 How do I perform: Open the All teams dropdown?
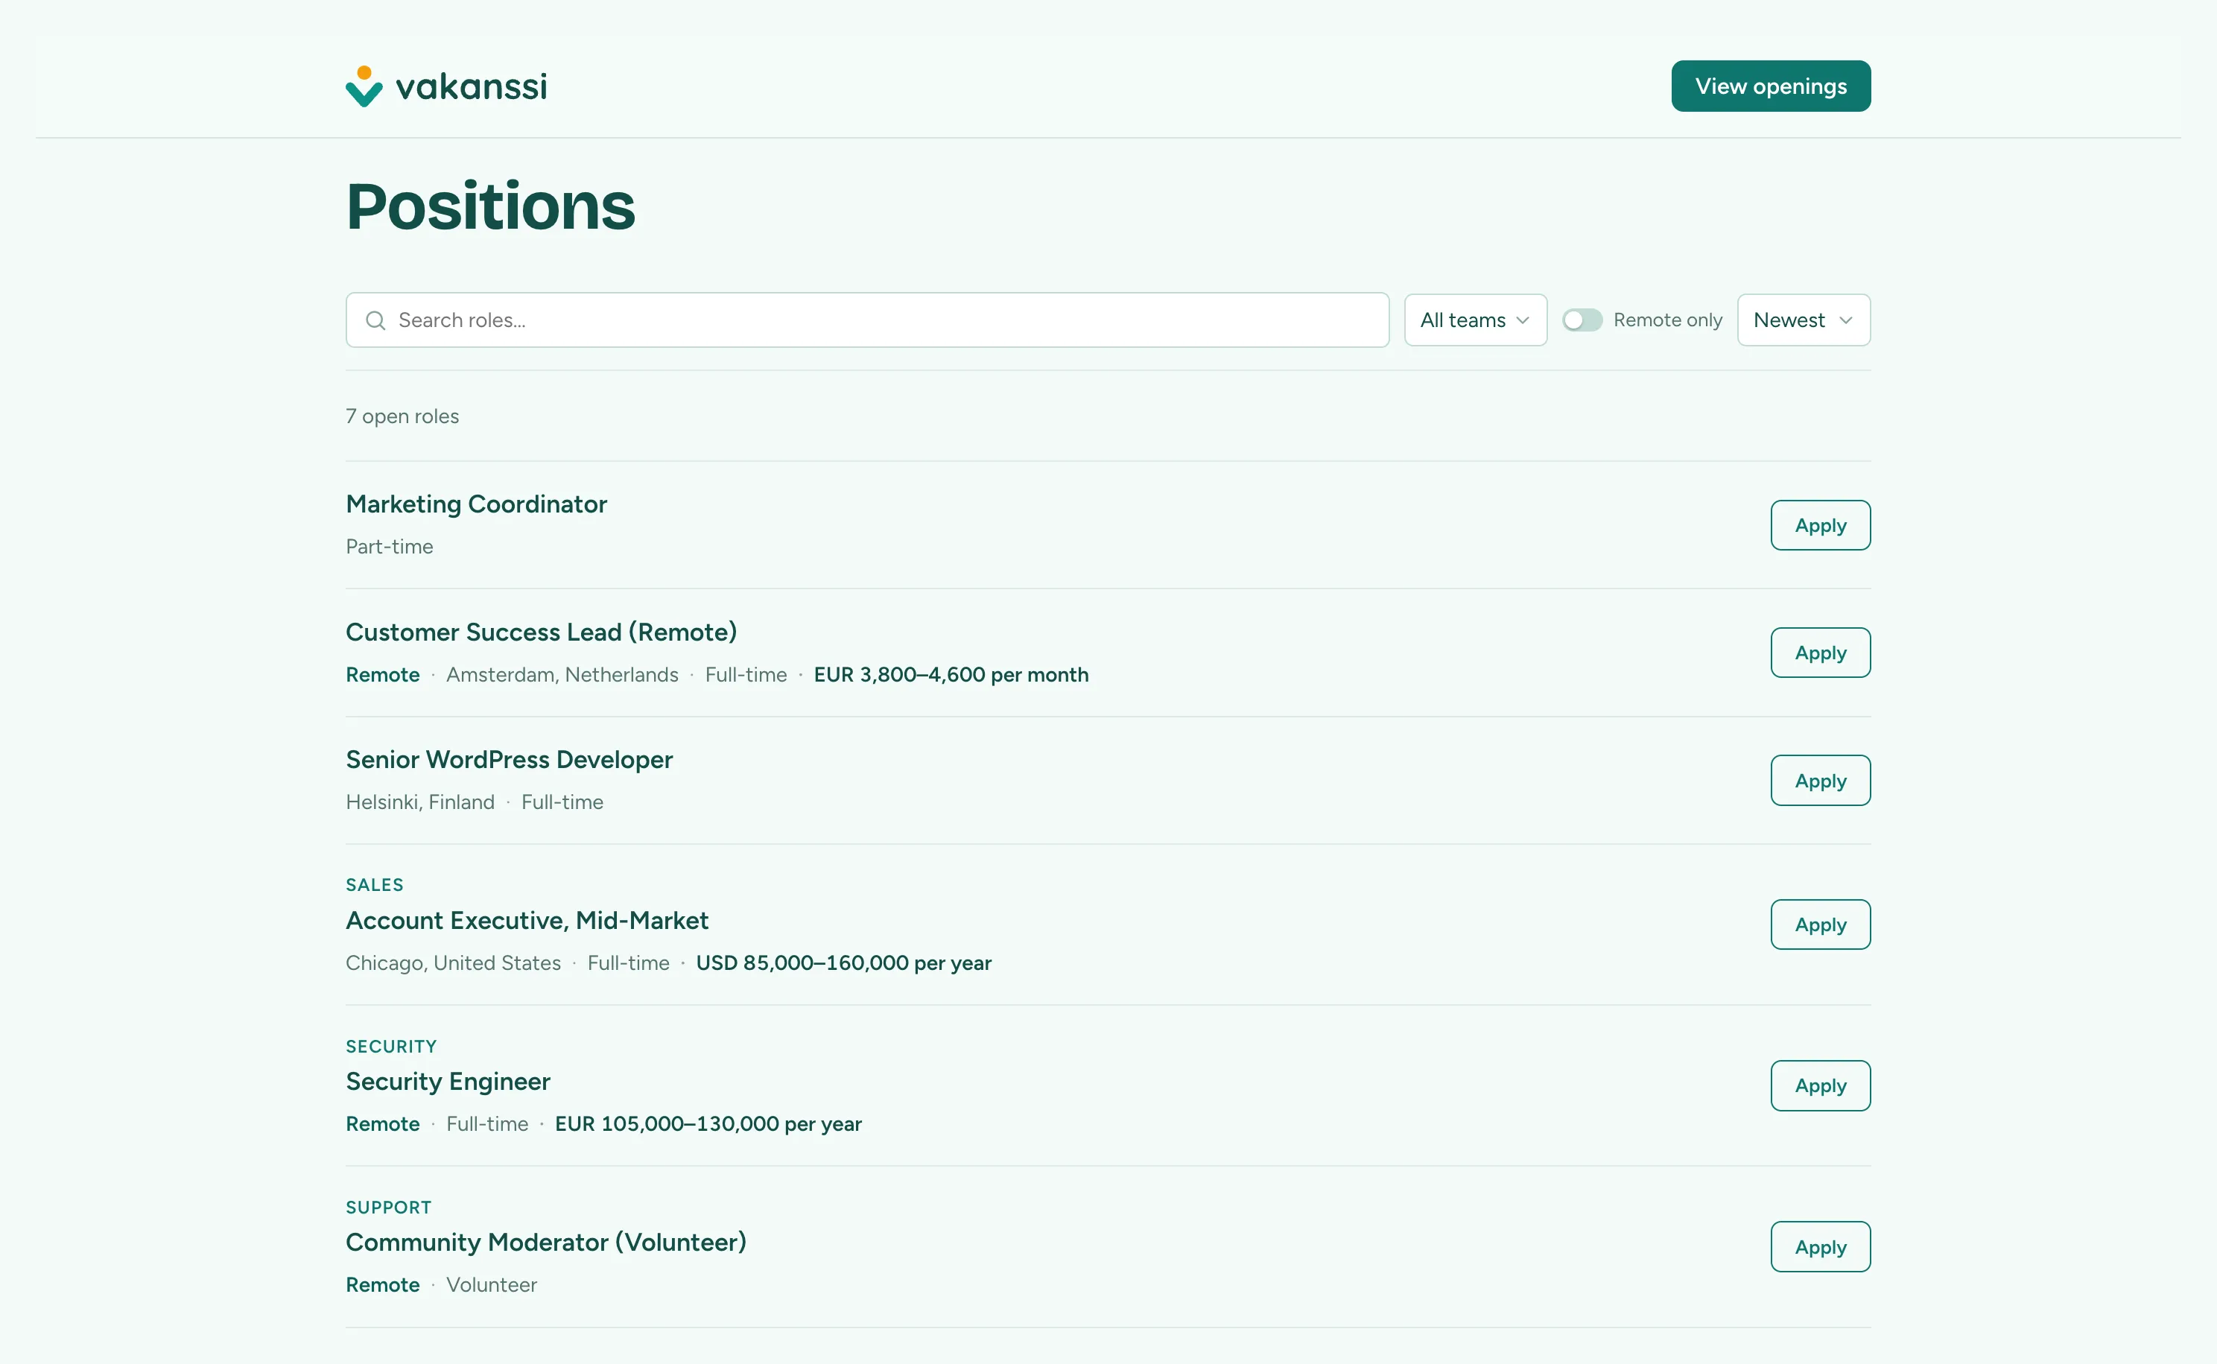(x=1476, y=320)
